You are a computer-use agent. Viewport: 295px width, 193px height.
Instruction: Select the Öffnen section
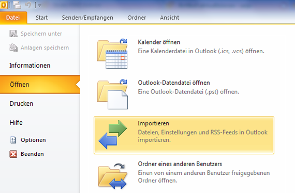(40, 85)
